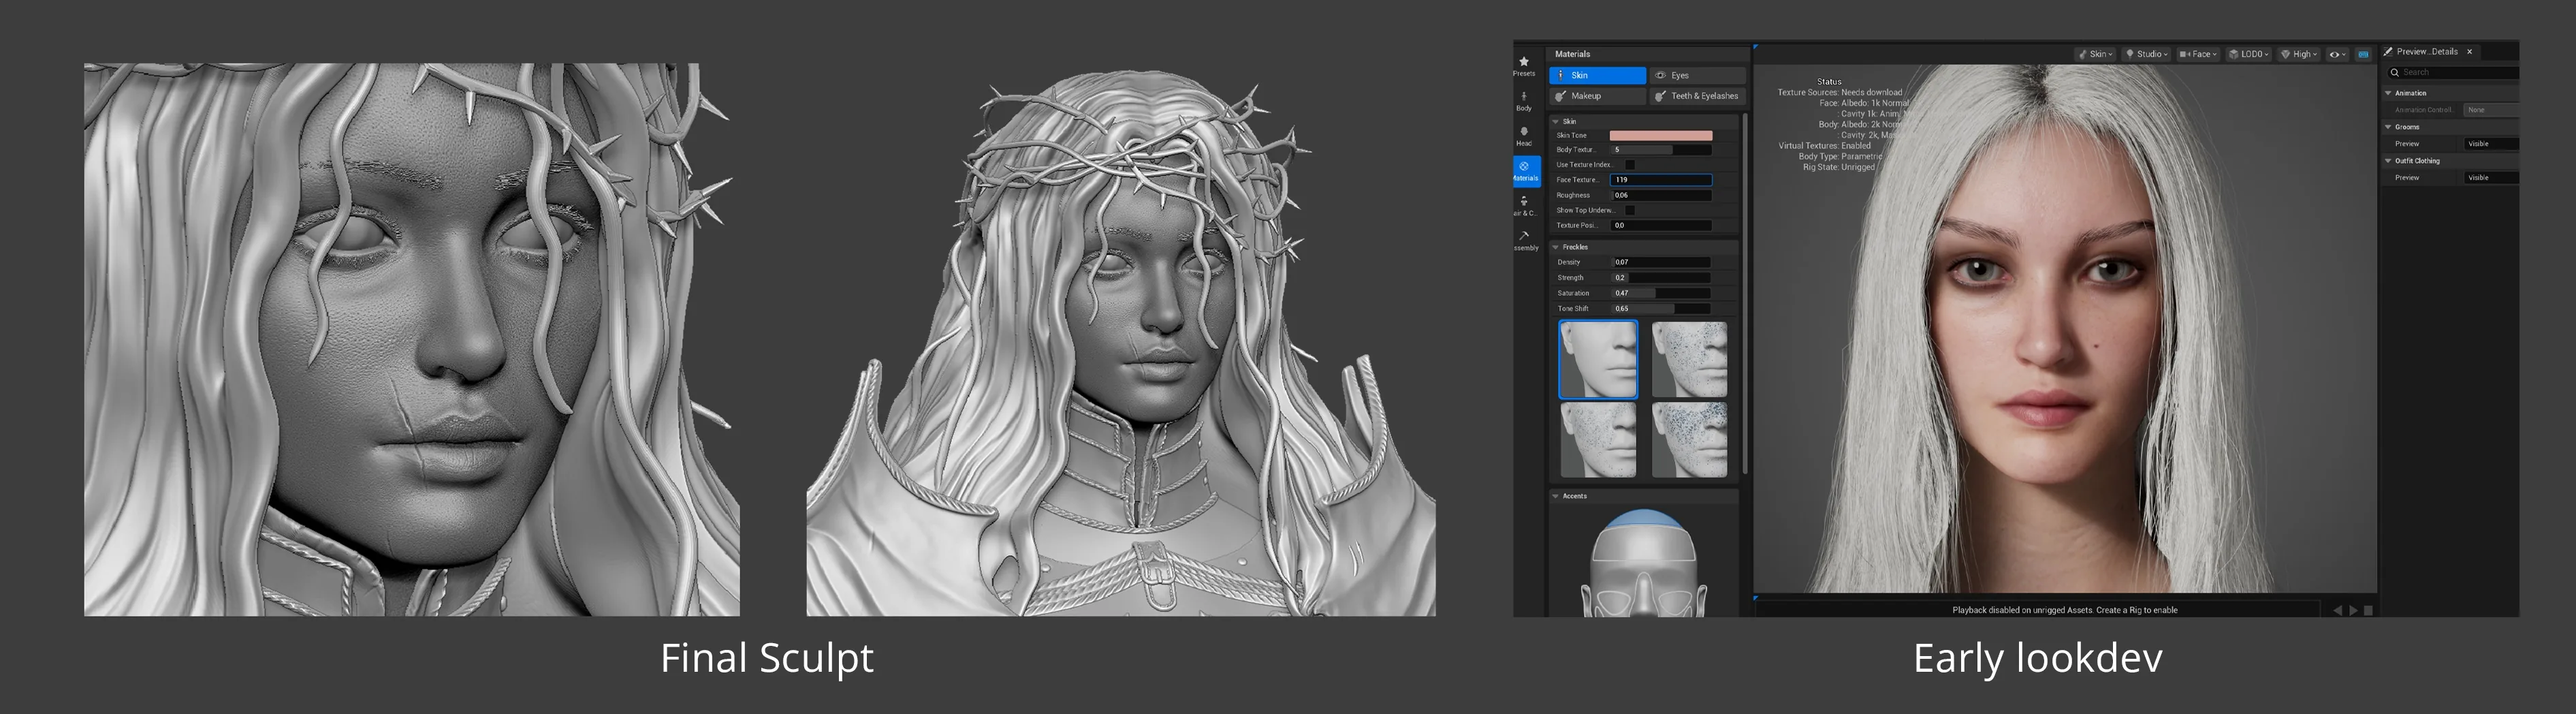Collapse the Skin section in Materials
The width and height of the screenshot is (2576, 714).
point(1556,121)
